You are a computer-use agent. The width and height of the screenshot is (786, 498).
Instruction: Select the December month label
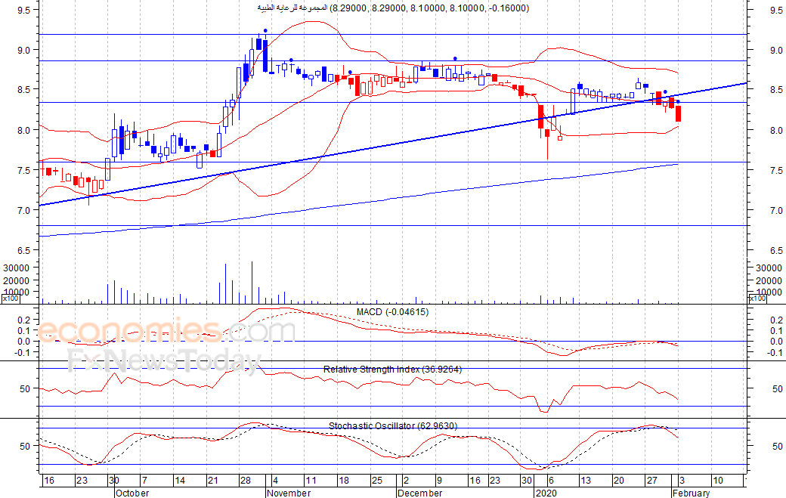click(x=420, y=493)
